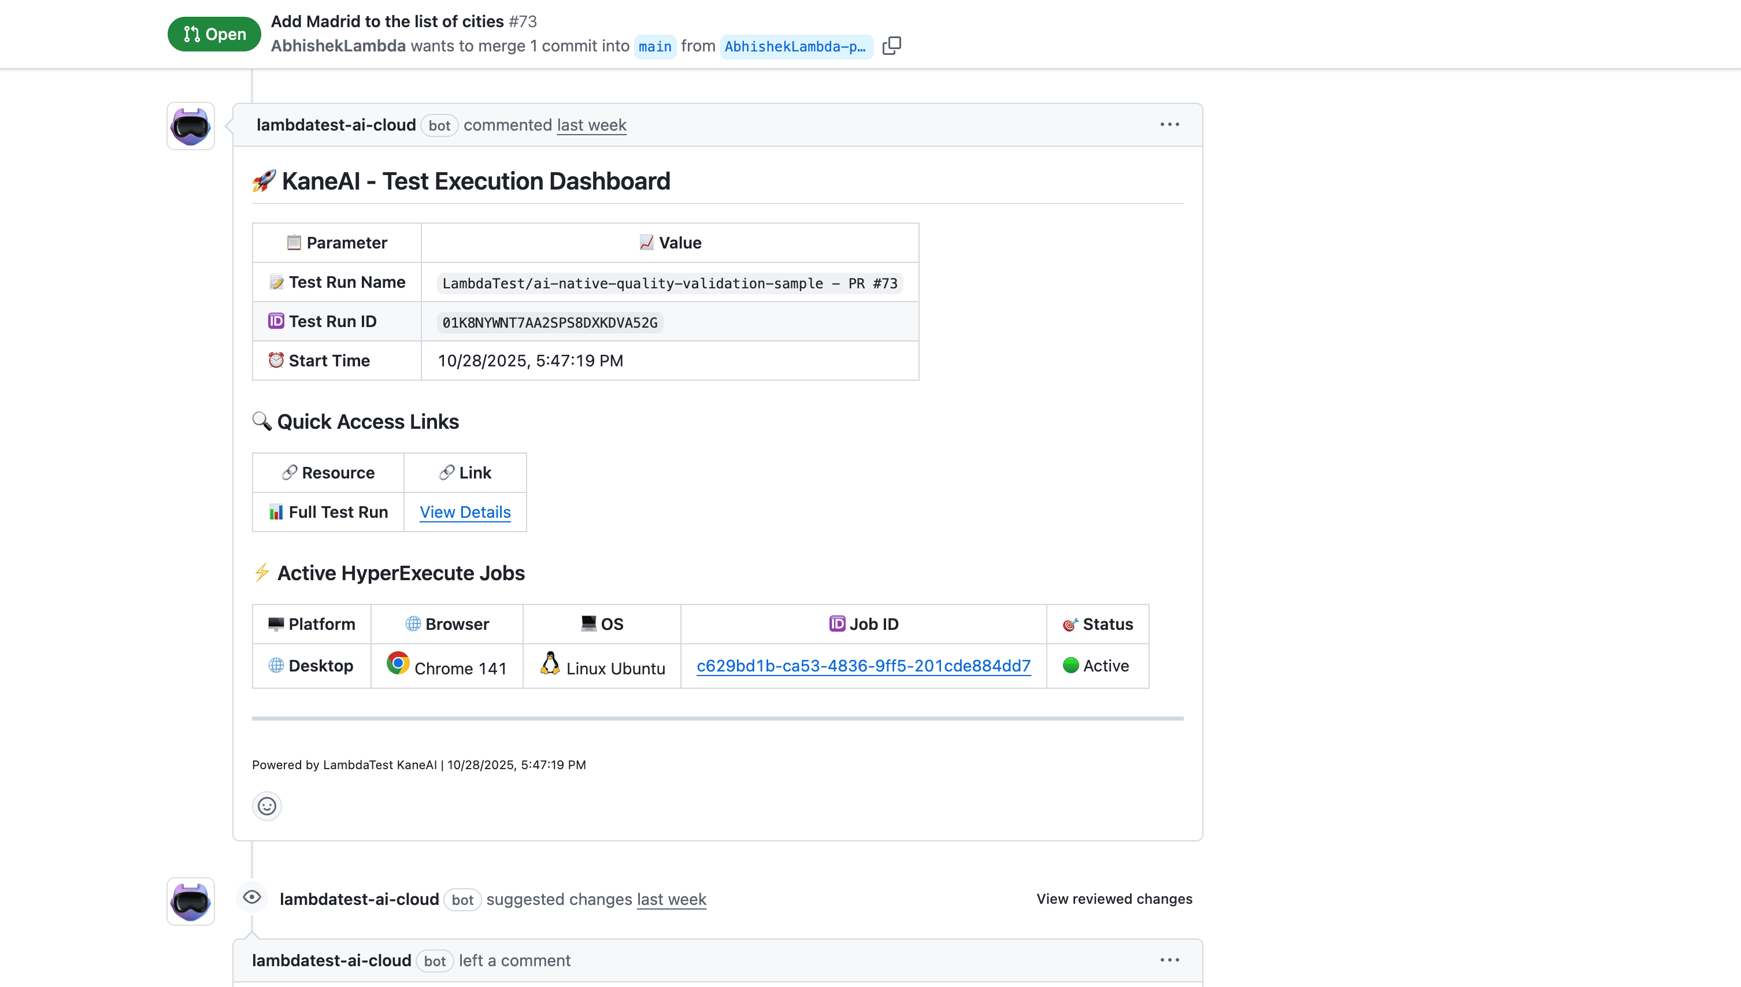This screenshot has width=1741, height=987.
Task: Click the green merge arrow in Open badge
Action: 191,33
